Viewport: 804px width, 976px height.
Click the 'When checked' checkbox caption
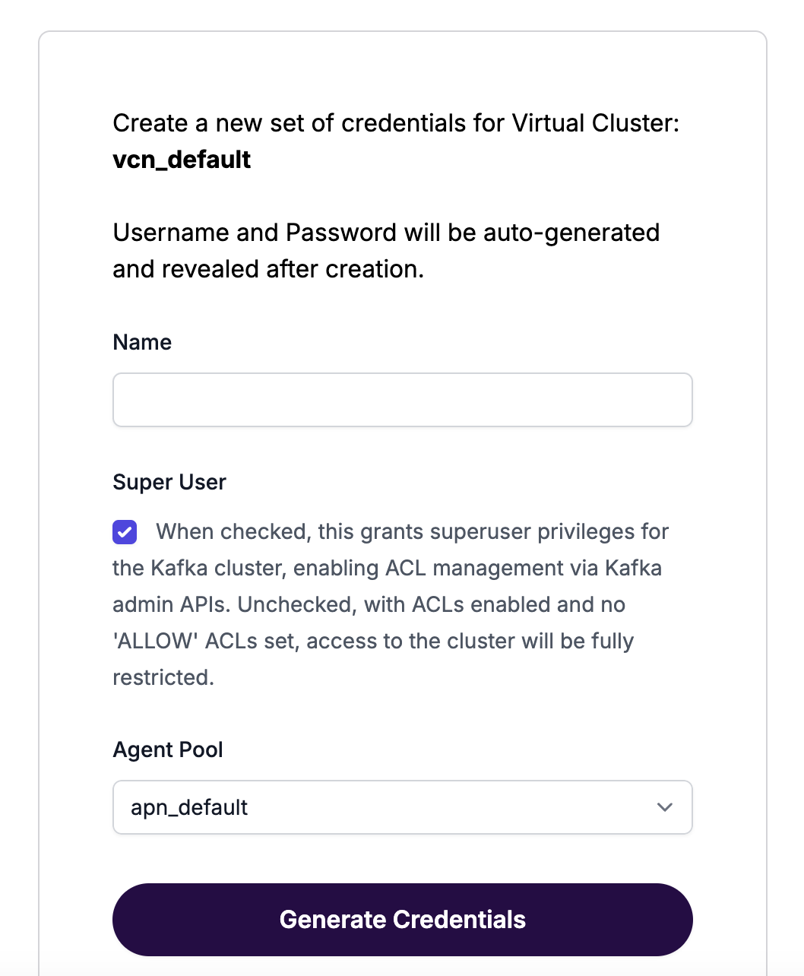point(412,531)
